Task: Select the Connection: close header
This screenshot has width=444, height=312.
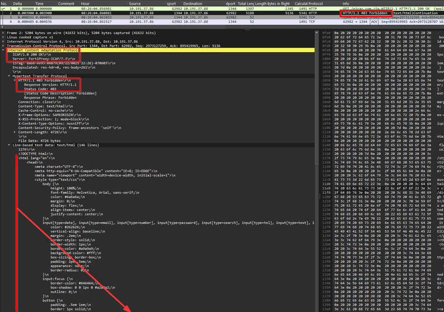Action: 39,102
